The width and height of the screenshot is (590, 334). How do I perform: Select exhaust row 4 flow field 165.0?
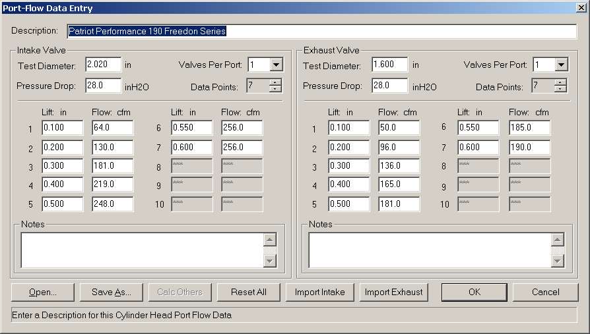[399, 184]
